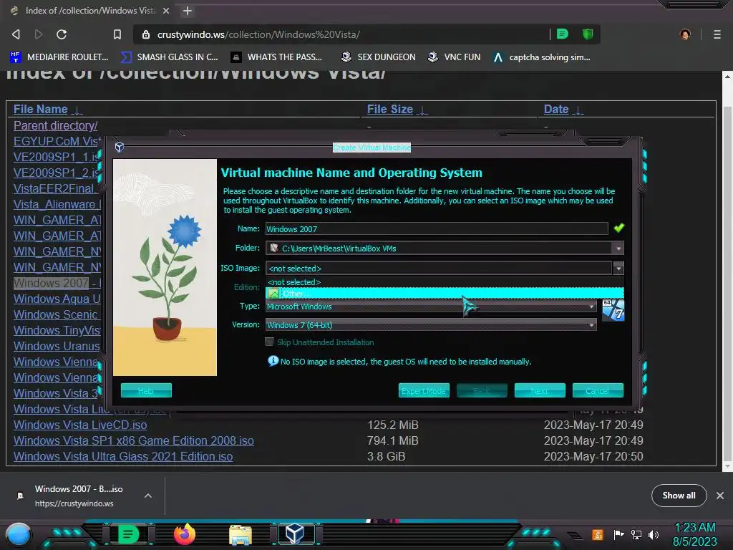Open File Explorer from the taskbar
Viewport: 733px width, 550px height.
[241, 535]
